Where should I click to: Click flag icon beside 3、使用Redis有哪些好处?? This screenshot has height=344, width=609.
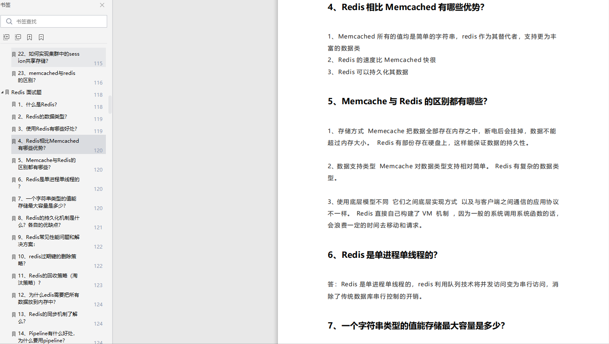pos(14,129)
